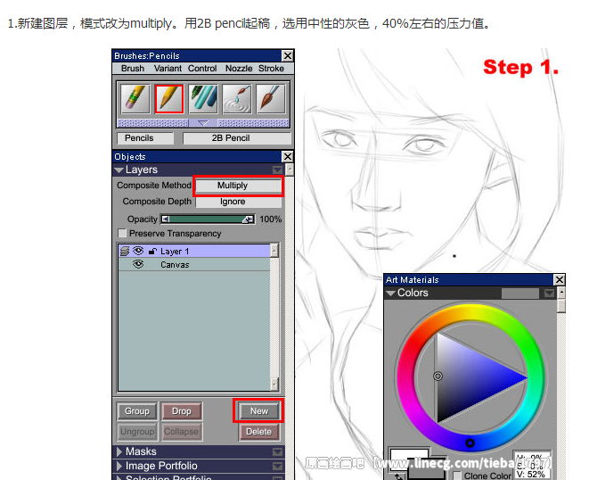Click the Ungroup button
The image size is (589, 480).
pos(137,432)
